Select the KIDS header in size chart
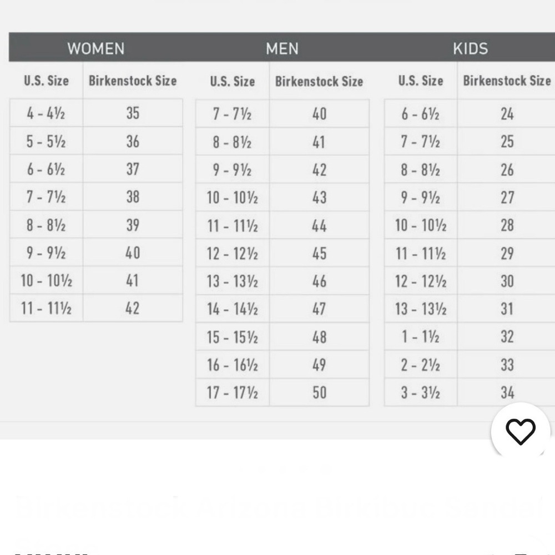Image resolution: width=555 pixels, height=555 pixels. (470, 48)
